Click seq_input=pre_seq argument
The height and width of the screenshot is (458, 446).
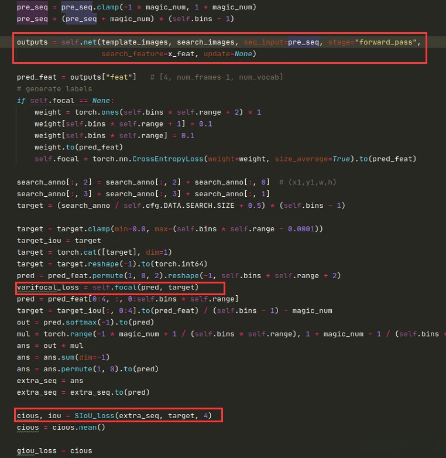(x=282, y=42)
